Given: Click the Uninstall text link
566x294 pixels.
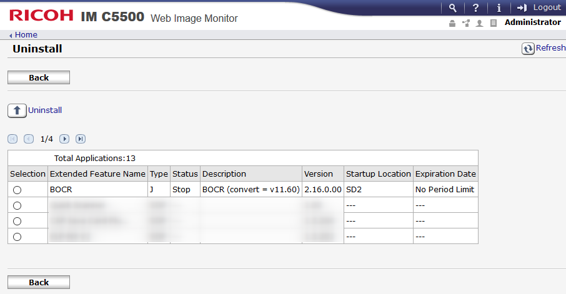Looking at the screenshot, I should [x=45, y=110].
